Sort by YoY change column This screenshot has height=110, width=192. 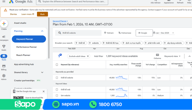click(x=150, y=65)
